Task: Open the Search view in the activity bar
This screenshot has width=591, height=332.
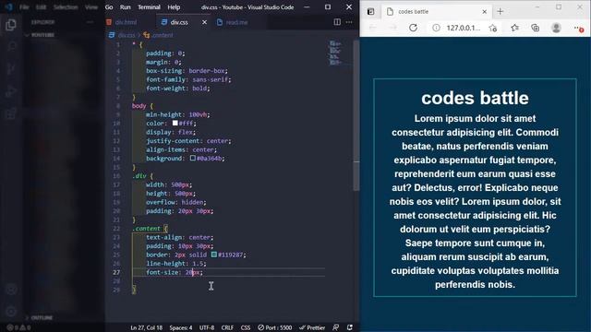Action: coord(11,47)
